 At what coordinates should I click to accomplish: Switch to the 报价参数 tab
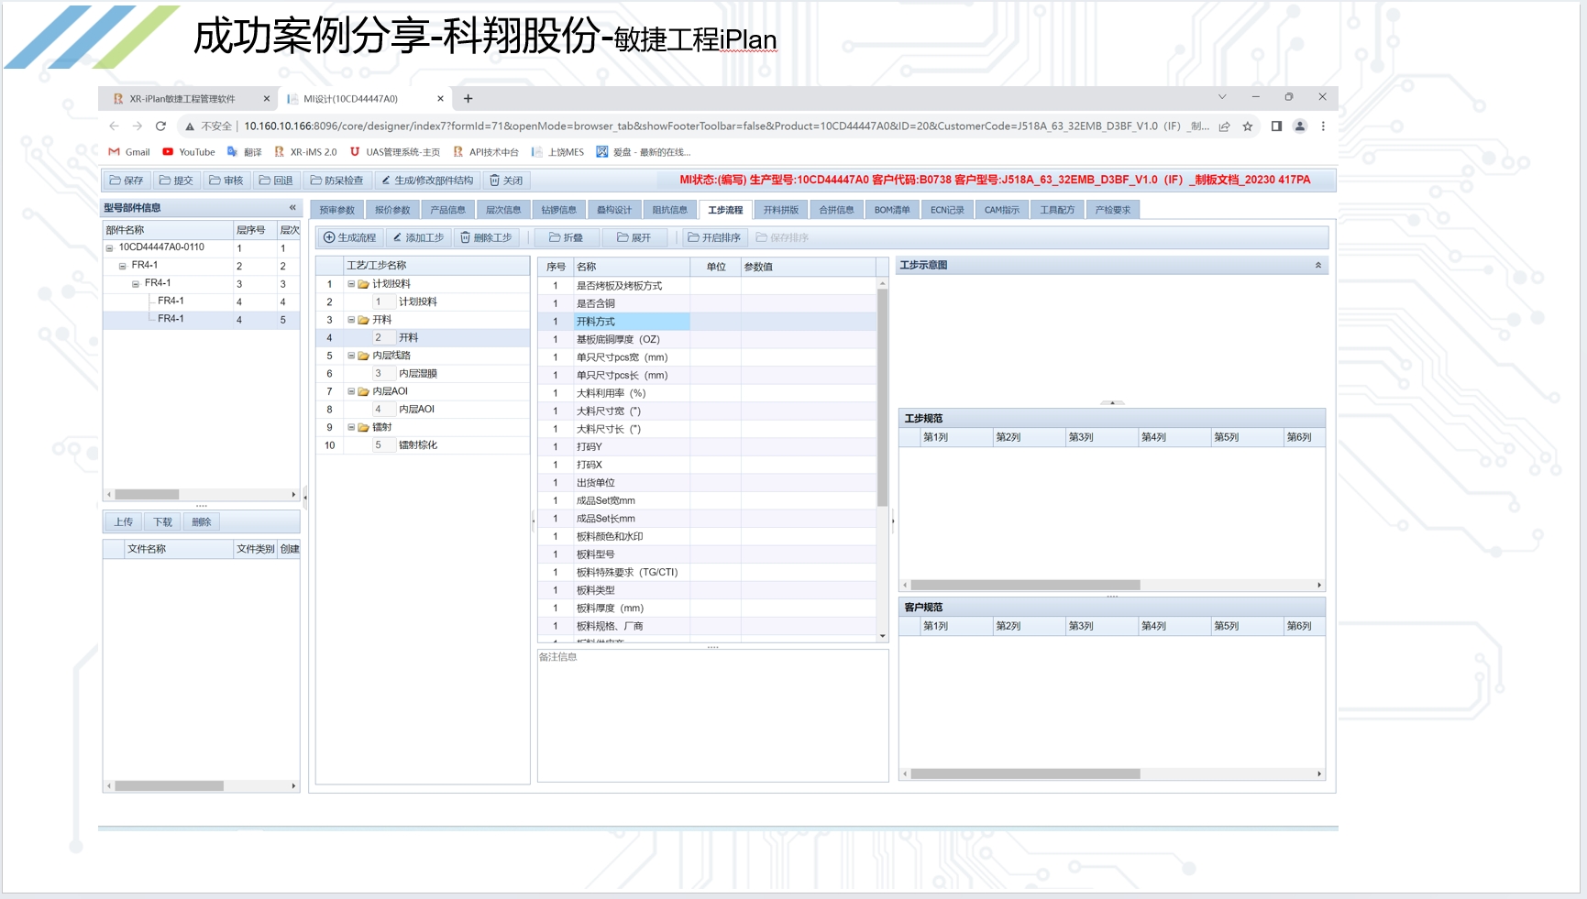(392, 210)
